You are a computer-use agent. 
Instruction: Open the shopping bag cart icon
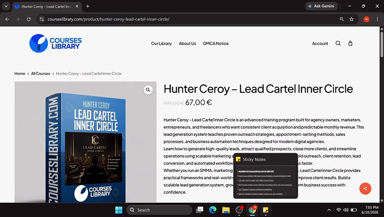350,43
